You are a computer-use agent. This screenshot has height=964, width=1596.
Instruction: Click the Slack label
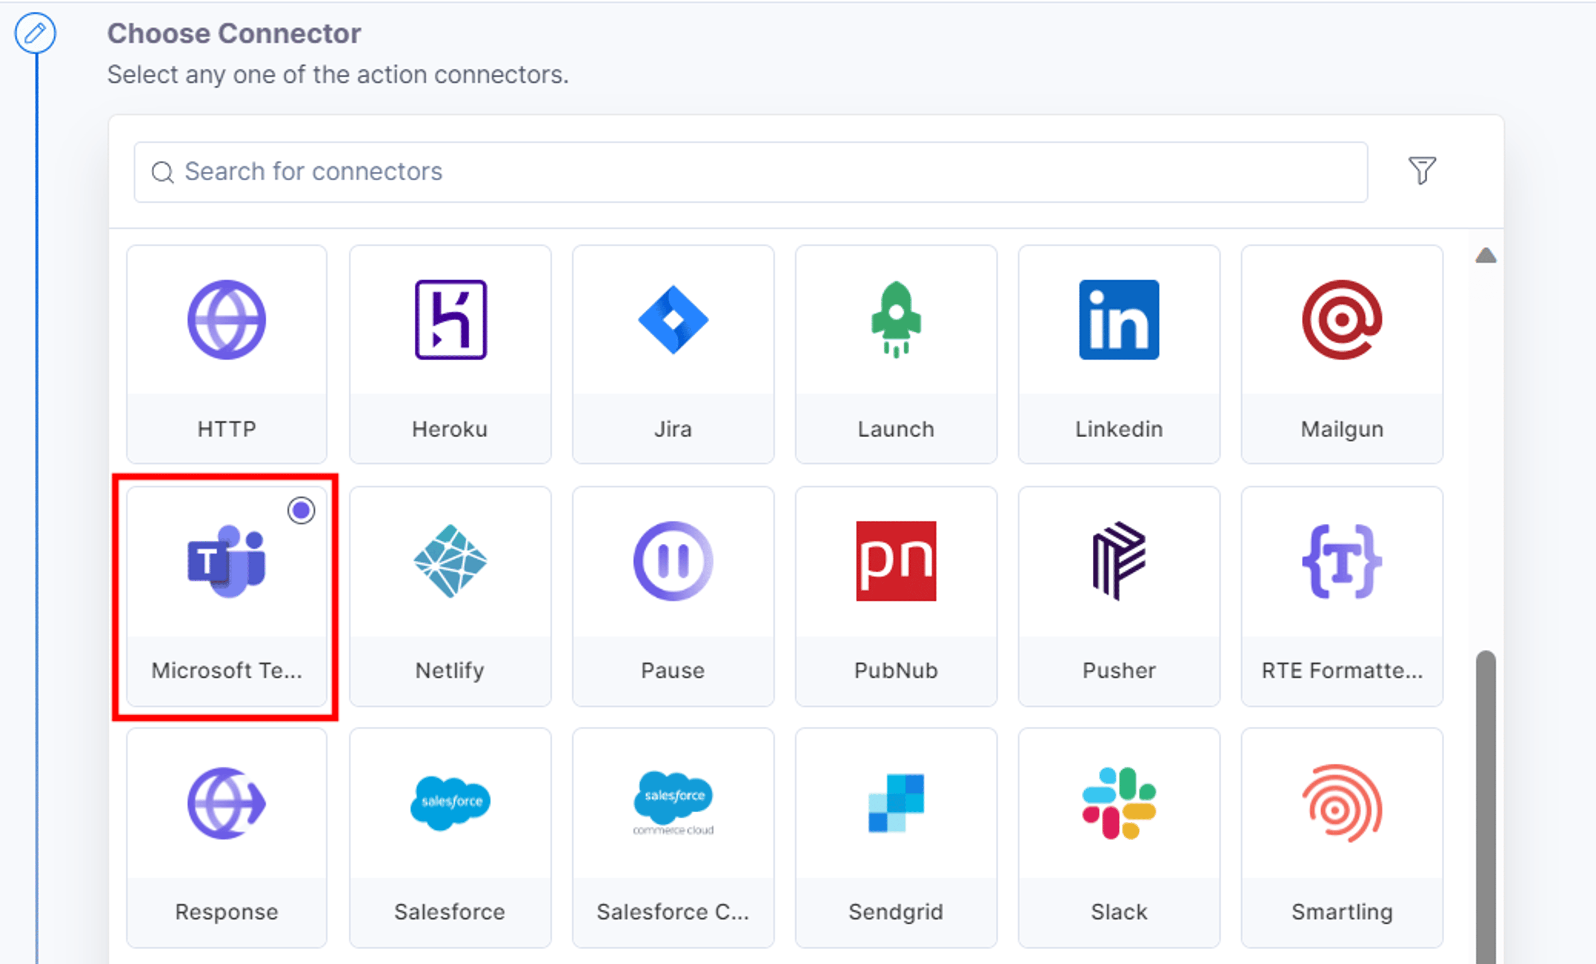click(x=1119, y=912)
